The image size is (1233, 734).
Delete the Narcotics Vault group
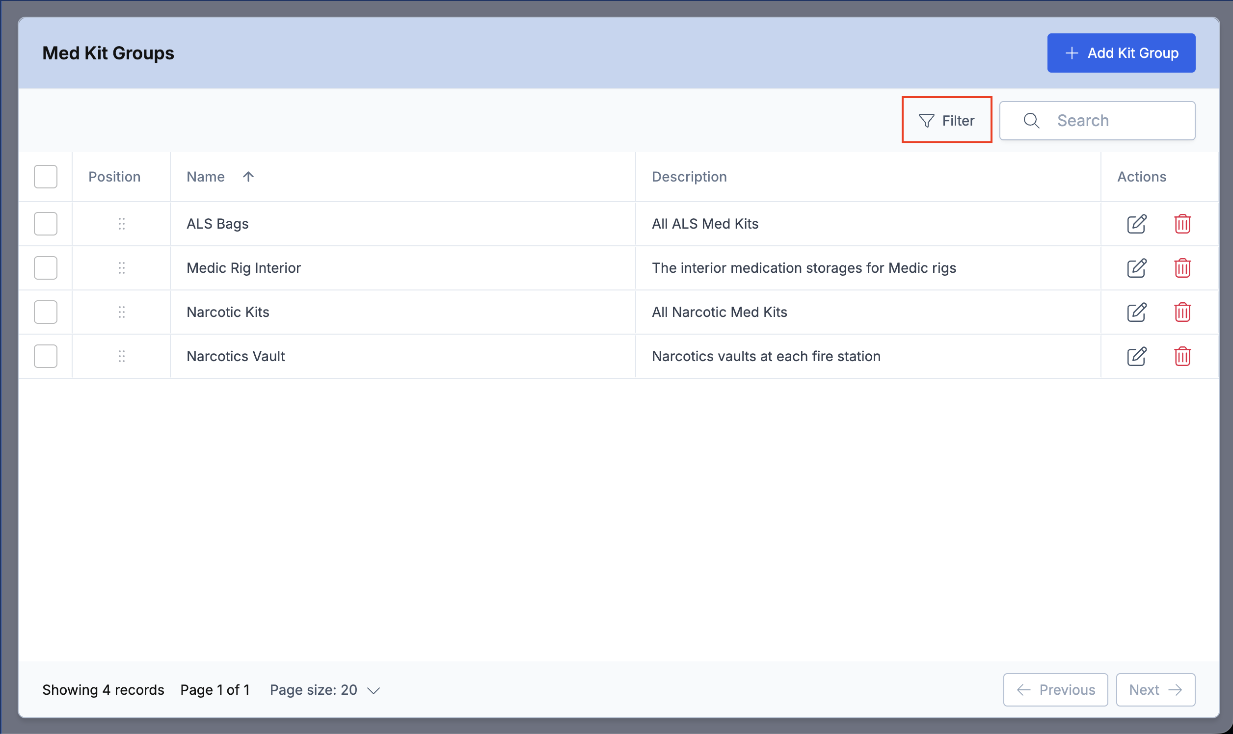coord(1182,356)
